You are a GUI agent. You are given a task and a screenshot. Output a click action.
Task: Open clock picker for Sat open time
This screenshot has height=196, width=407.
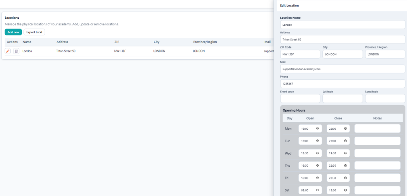click(x=318, y=190)
